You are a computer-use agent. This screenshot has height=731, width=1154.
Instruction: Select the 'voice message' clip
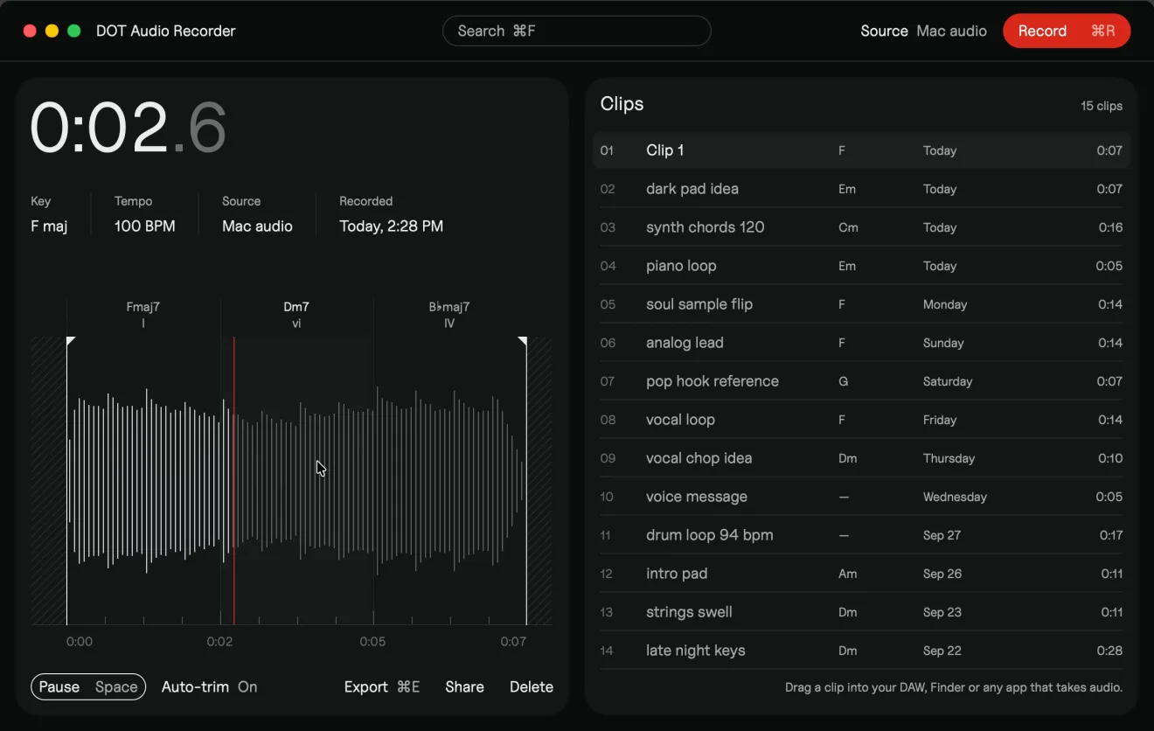pyautogui.click(x=861, y=497)
